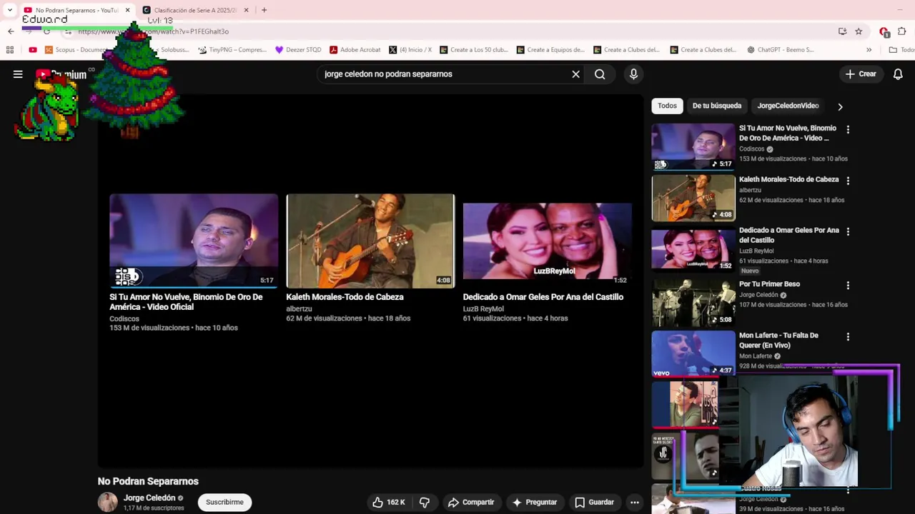
Task: Open options for Dedicado a Omar Geles sidebar video
Action: [848, 231]
